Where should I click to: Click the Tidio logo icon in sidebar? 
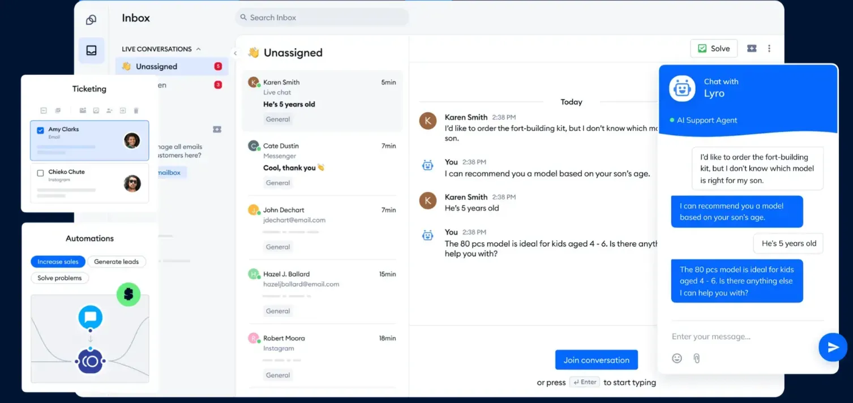(91, 20)
